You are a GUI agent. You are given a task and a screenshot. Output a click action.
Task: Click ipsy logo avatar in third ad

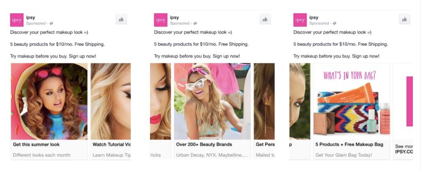coord(300,20)
